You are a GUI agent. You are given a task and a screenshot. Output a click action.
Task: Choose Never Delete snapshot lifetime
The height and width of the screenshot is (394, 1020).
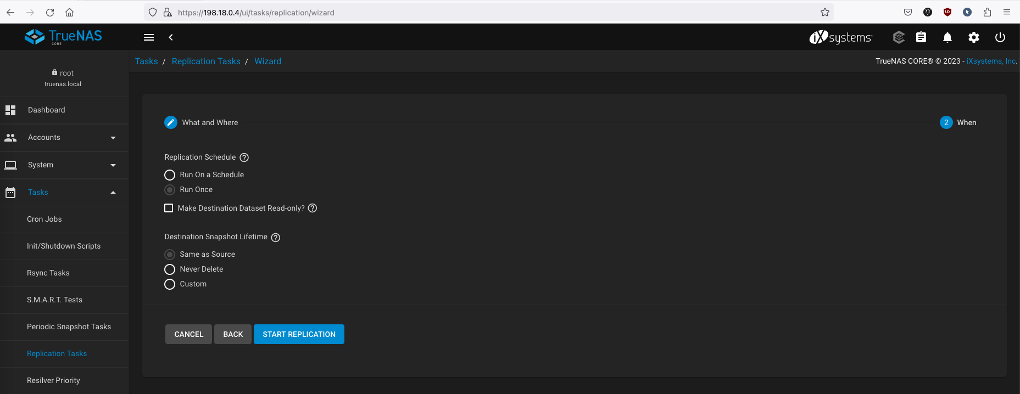click(x=170, y=269)
